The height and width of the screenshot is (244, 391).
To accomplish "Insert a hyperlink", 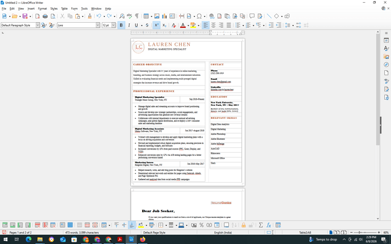I will (x=212, y=16).
